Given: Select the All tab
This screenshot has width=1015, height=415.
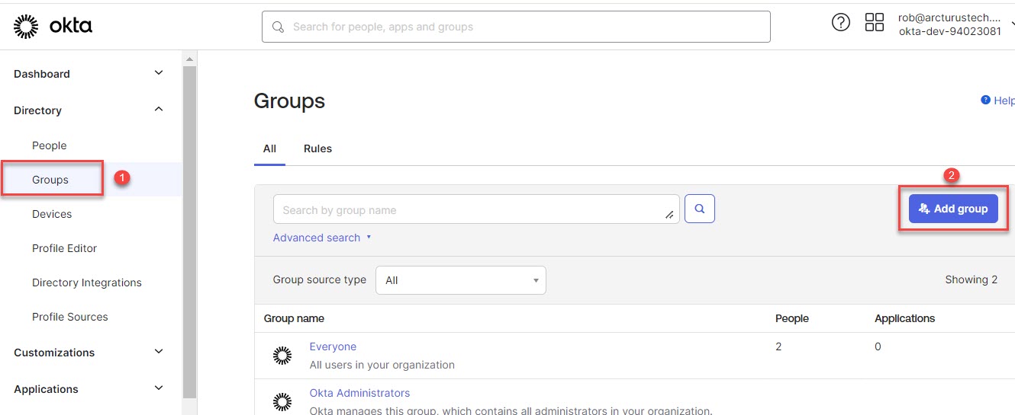Looking at the screenshot, I should (x=269, y=148).
